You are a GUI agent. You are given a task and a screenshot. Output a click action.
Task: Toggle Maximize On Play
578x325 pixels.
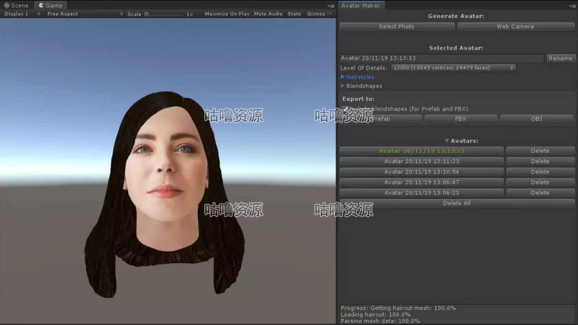click(227, 14)
